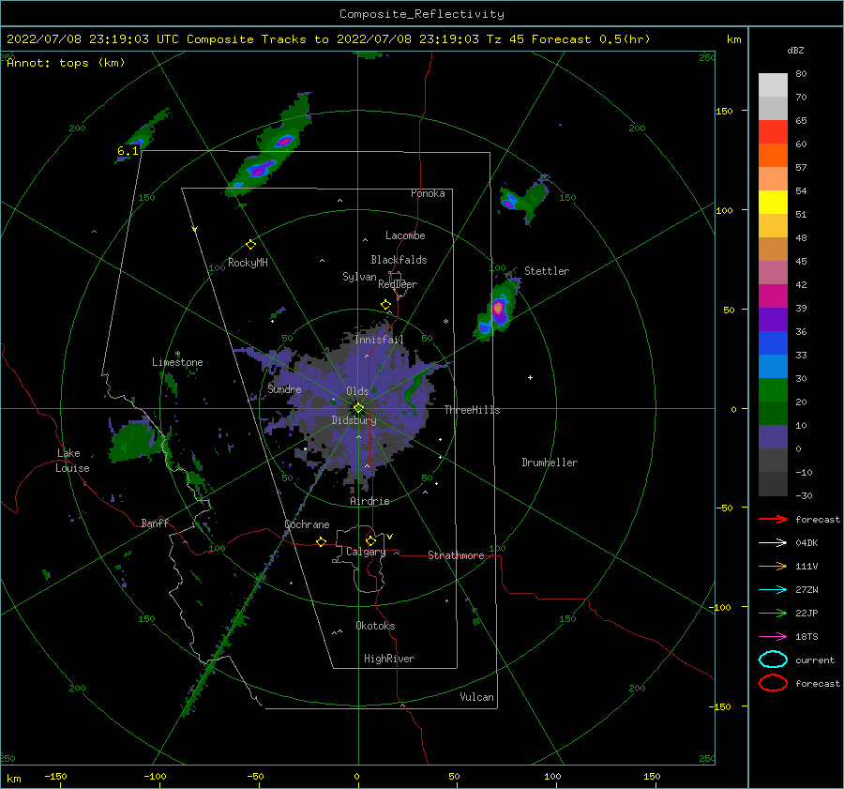
Task: Select the blue swatch below 36 dBZ
Action: pos(773,342)
